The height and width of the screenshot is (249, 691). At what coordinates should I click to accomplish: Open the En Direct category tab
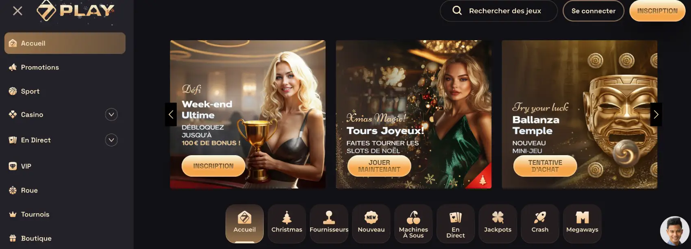click(456, 224)
